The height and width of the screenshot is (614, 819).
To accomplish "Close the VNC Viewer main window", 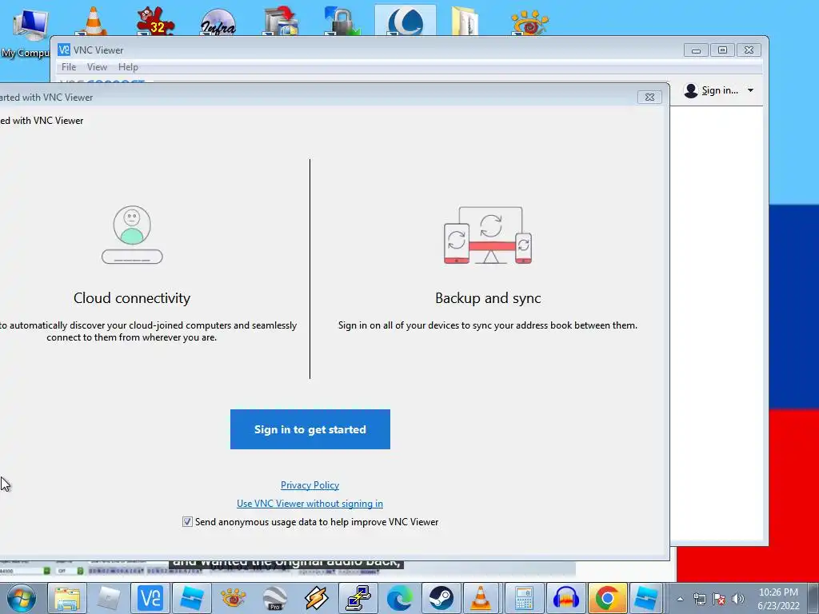I will coord(749,50).
